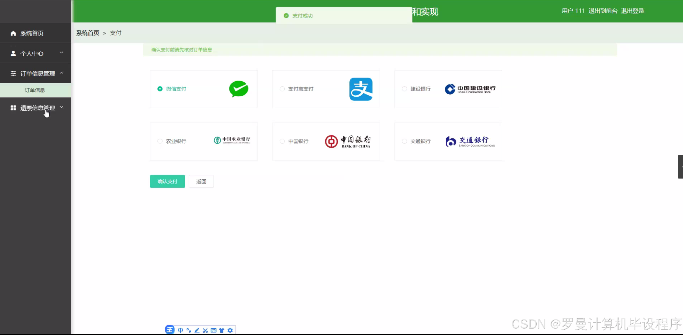Image resolution: width=683 pixels, height=335 pixels.
Task: Select the 中国银行 radio button
Action: 282,141
